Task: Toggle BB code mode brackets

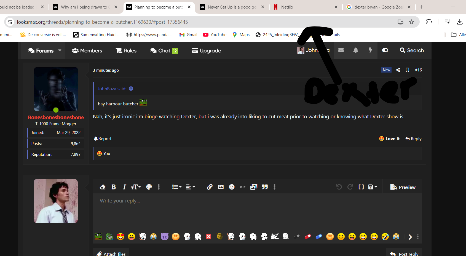Action: tap(361, 187)
